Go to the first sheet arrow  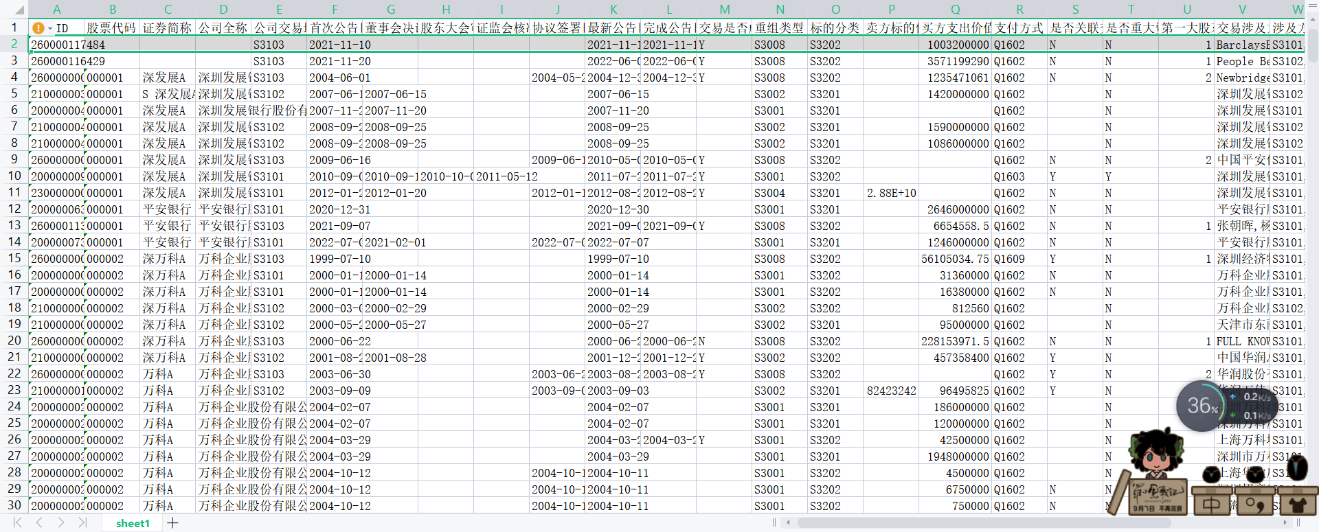(18, 523)
